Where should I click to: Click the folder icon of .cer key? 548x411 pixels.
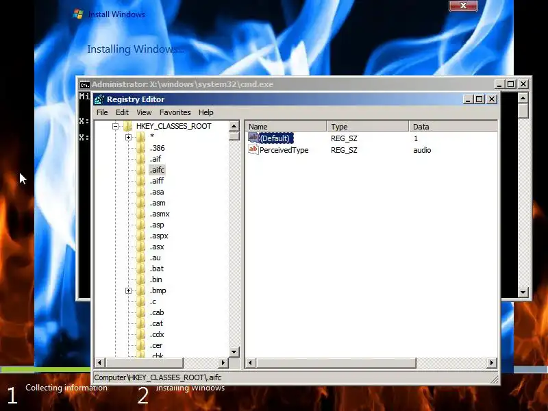click(140, 346)
